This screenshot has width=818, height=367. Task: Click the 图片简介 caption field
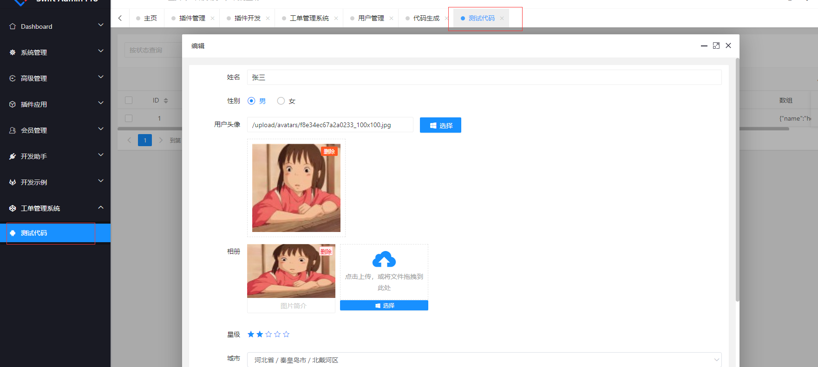pos(291,306)
